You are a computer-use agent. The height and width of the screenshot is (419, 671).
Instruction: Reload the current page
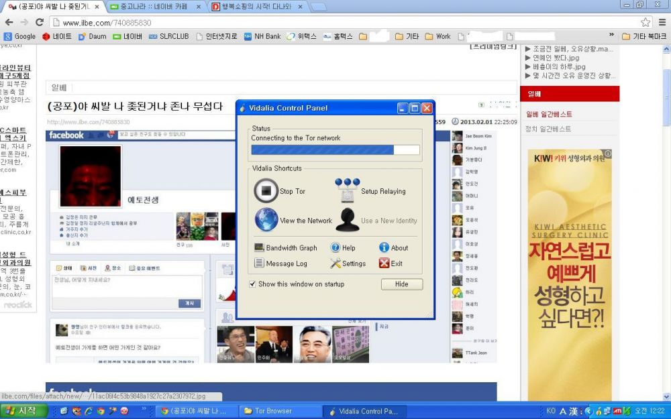pos(40,22)
